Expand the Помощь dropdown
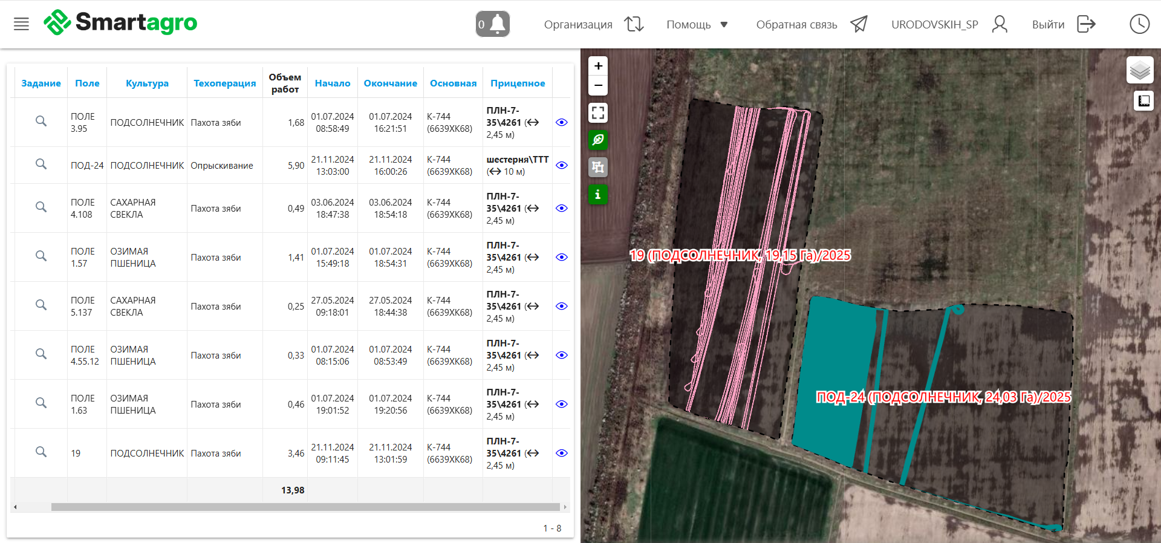Image resolution: width=1161 pixels, height=543 pixels. point(697,25)
